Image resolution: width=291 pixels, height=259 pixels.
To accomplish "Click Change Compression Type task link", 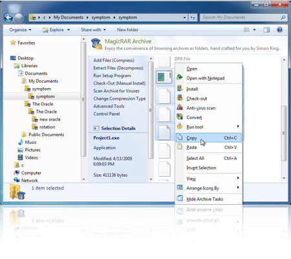I will tap(120, 98).
